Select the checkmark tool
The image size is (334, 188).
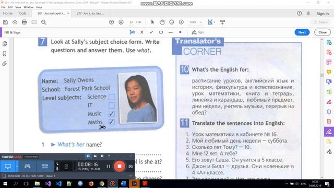[x=151, y=32]
